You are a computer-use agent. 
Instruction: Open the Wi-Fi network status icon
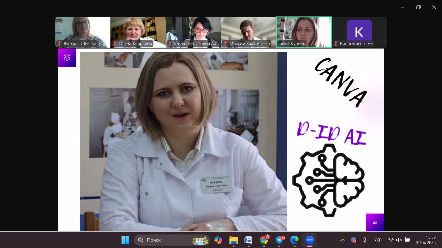391,240
